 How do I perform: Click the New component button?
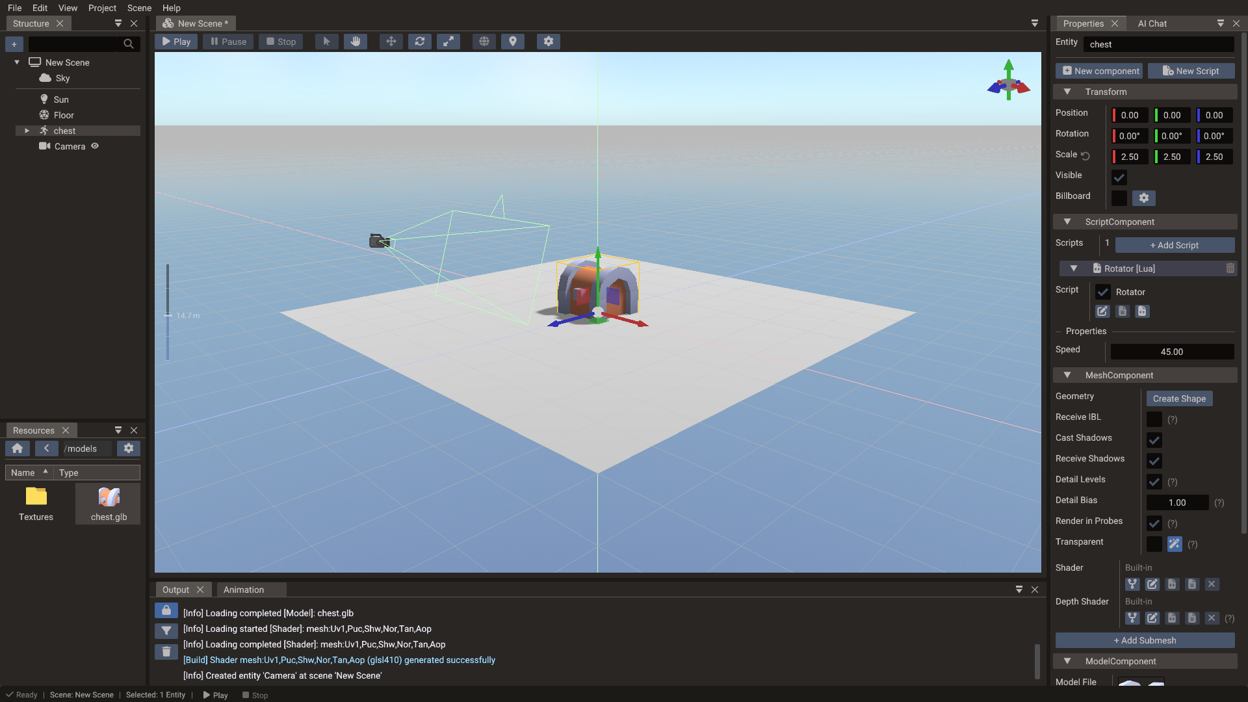(1100, 71)
